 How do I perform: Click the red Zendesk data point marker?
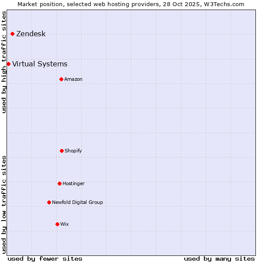coord(12,34)
